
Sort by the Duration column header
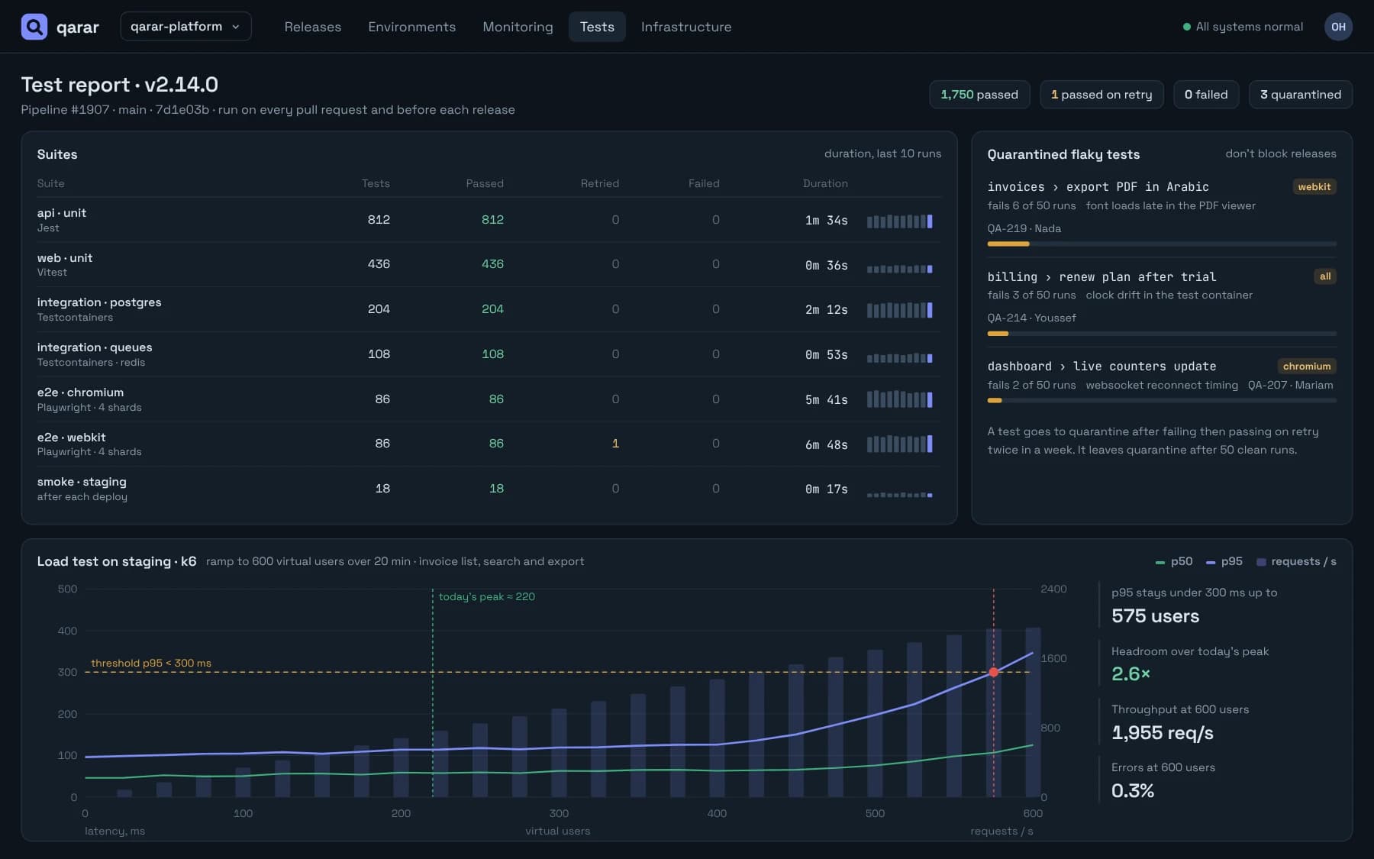pos(825,183)
